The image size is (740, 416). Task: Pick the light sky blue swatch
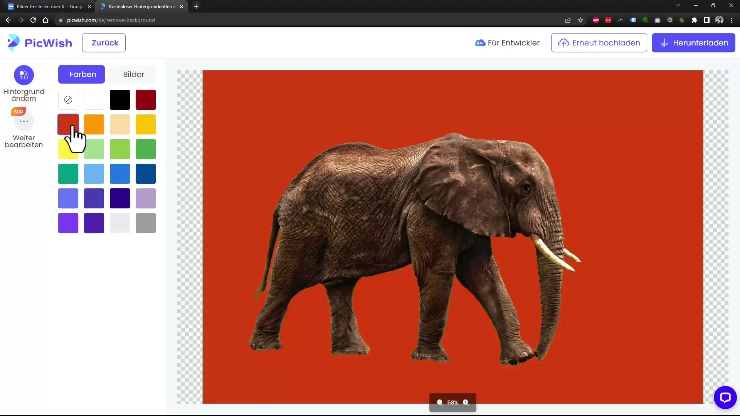click(x=94, y=174)
